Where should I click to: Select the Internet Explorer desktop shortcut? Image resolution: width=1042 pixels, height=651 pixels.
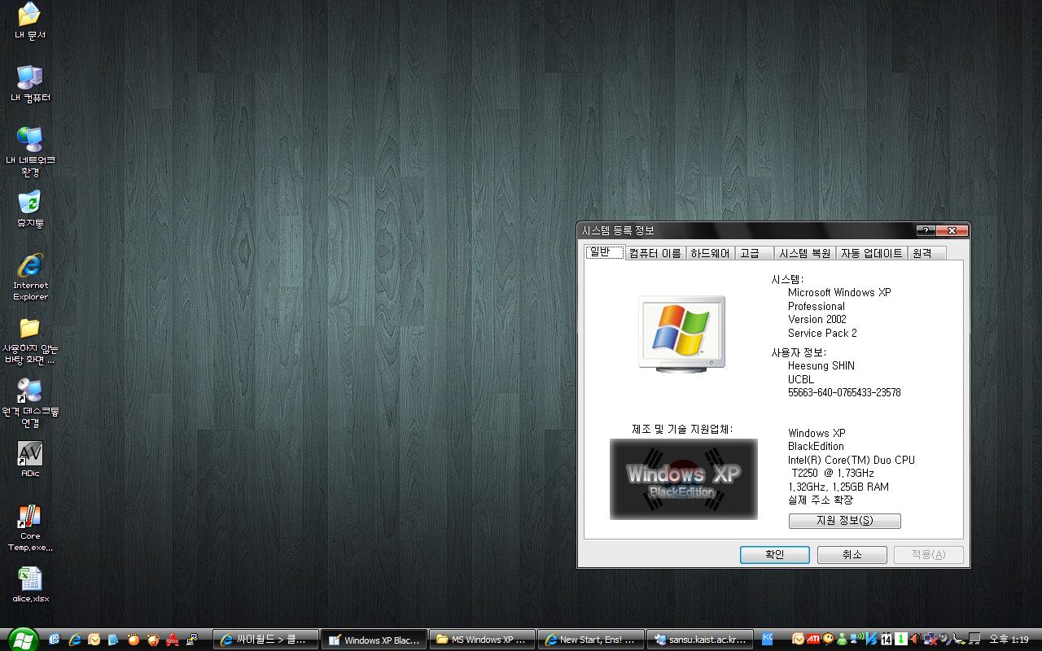click(x=30, y=277)
